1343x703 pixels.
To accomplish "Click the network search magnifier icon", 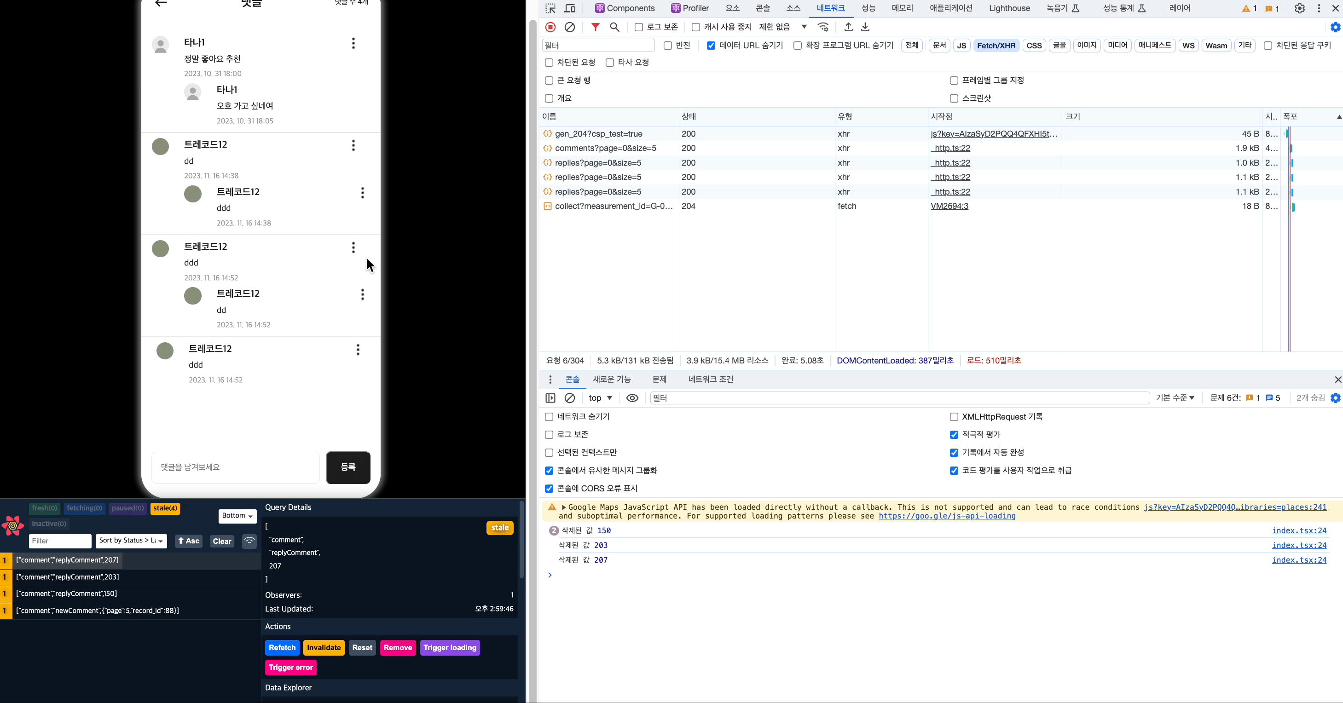I will 615,27.
